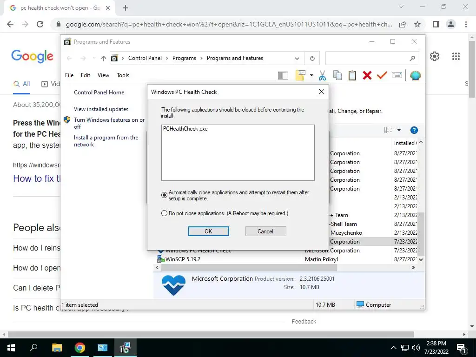Click the Chrome share page icon
The height and width of the screenshot is (357, 476).
[x=403, y=24]
